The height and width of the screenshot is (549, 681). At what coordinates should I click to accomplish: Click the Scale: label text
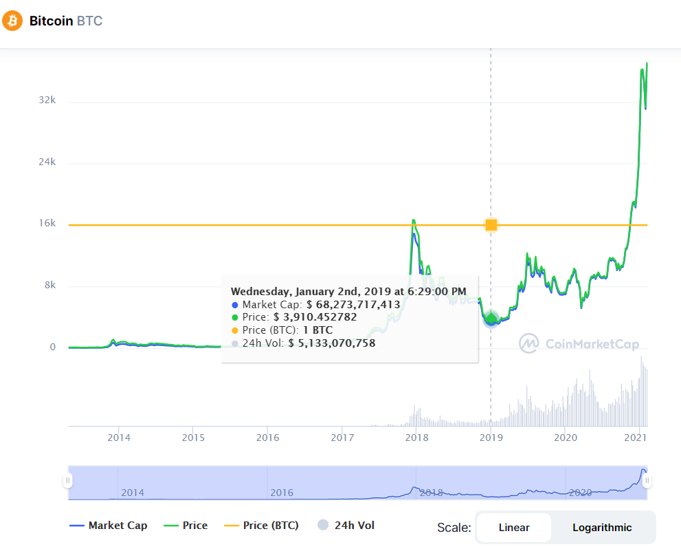pos(454,528)
